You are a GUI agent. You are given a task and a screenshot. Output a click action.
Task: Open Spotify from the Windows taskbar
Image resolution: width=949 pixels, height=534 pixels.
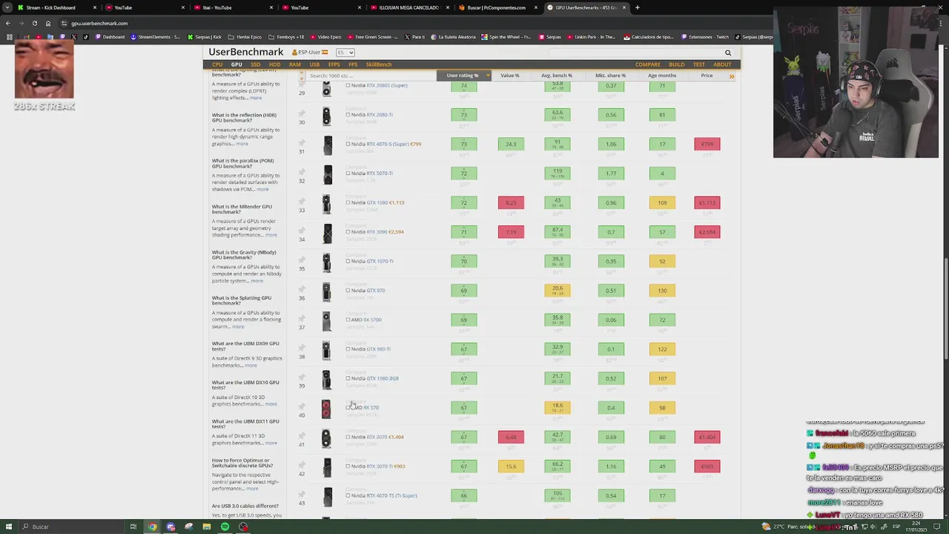(x=225, y=527)
